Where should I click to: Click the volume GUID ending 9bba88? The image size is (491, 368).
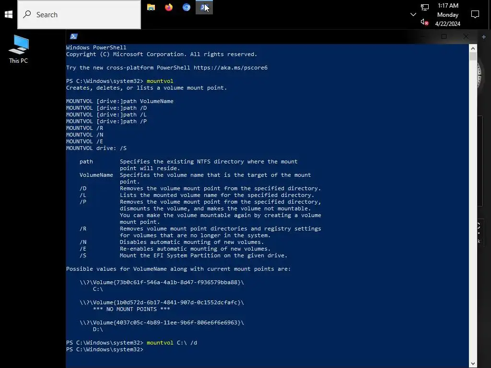point(162,282)
